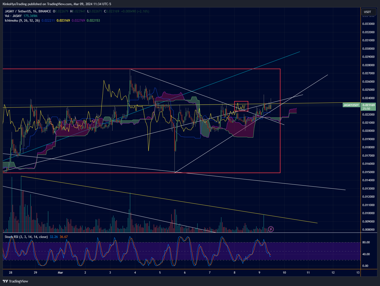This screenshot has width=380, height=286.
Task: Click the date label 3 on the time axis
Action: [110, 272]
